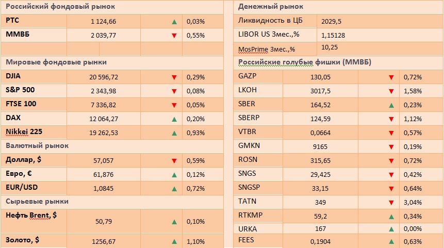The height and width of the screenshot is (248, 444).
Task: Click the green up arrow for FEES
Action: (392, 241)
